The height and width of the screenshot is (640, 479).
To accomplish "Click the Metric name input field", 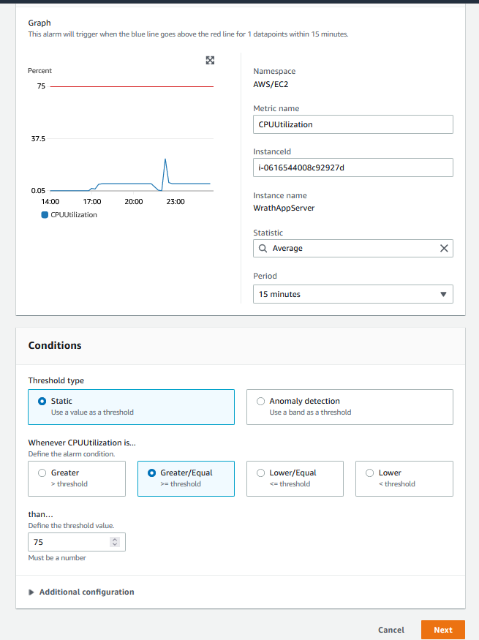I will [x=351, y=124].
